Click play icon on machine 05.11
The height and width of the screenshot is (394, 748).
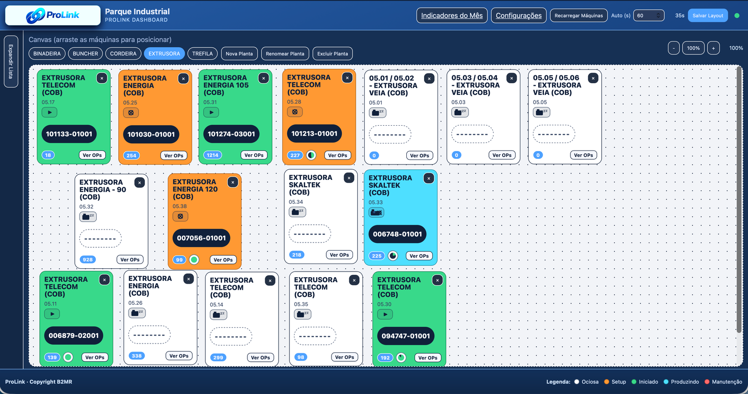tap(52, 314)
